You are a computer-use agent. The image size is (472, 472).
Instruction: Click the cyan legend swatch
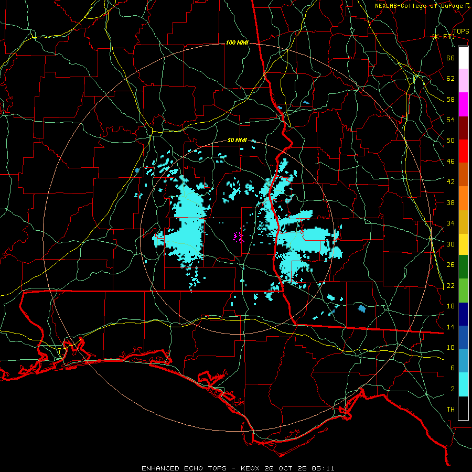[x=463, y=384]
